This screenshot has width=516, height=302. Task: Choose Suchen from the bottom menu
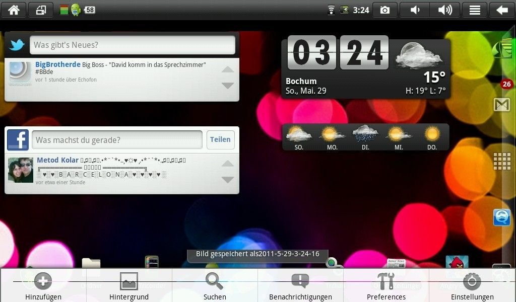pyautogui.click(x=215, y=285)
